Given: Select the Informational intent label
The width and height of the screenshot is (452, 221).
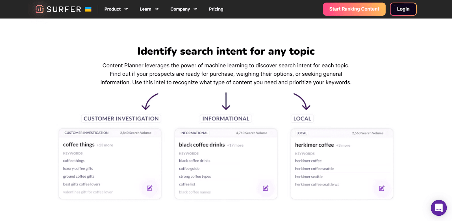Looking at the screenshot, I should tap(226, 119).
